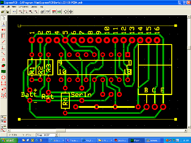Click the Rst silkscreen text
The width and height of the screenshot is (191, 143).
pyautogui.click(x=47, y=97)
